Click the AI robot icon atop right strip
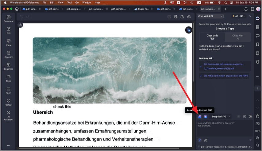The image size is (262, 151). (257, 18)
